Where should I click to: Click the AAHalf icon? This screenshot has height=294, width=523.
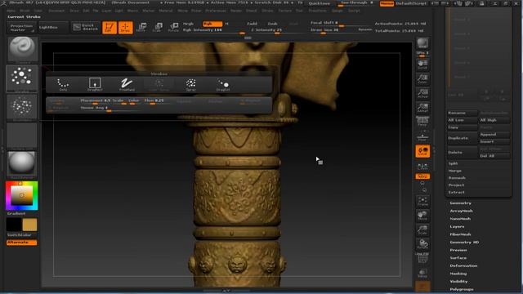tap(422, 108)
